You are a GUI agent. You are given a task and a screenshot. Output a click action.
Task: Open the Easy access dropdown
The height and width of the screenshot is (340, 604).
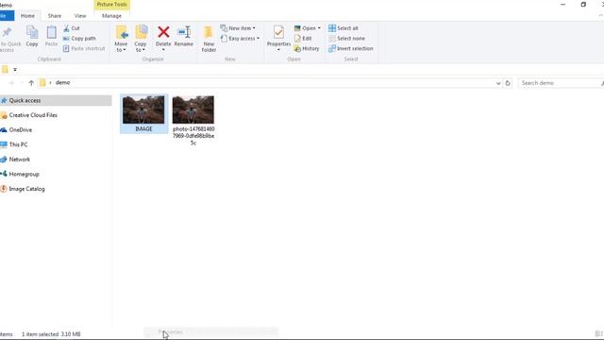pyautogui.click(x=240, y=38)
